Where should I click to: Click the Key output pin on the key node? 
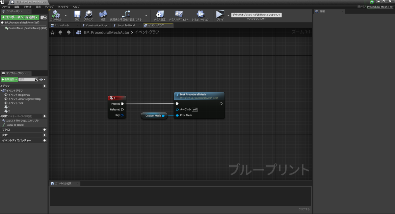(x=122, y=115)
